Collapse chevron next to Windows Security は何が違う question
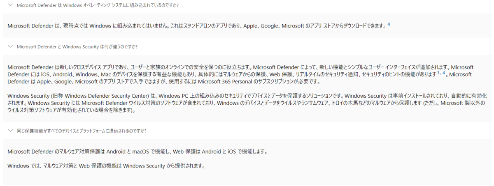 click(x=10, y=46)
